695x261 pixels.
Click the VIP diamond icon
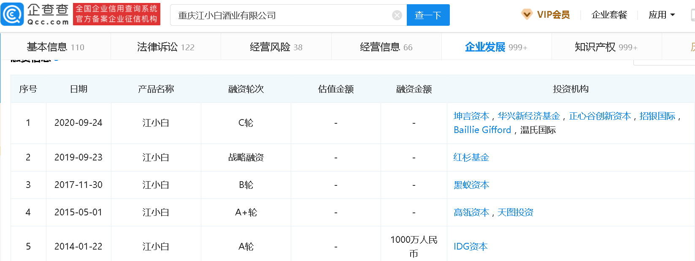click(527, 15)
